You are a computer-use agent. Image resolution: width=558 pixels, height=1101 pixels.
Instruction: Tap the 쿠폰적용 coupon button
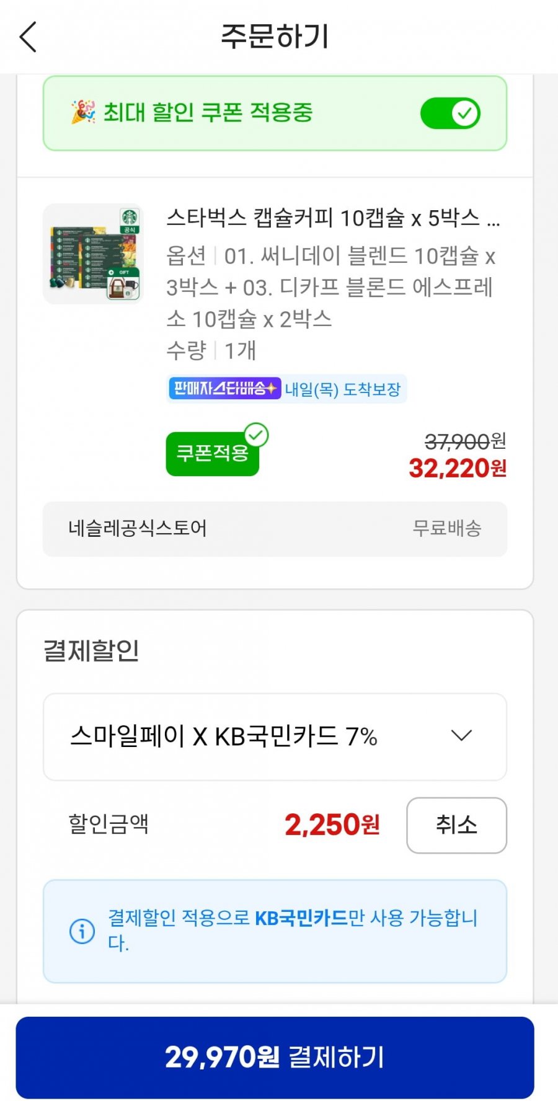[x=212, y=454]
